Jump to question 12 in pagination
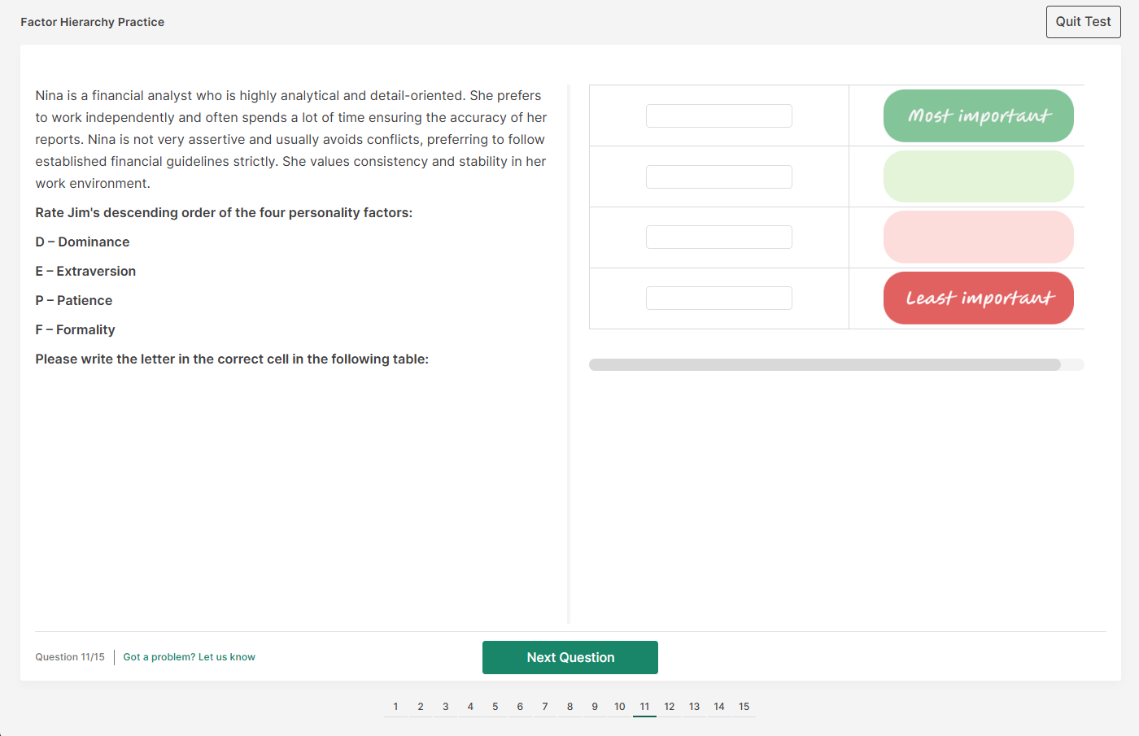This screenshot has width=1139, height=736. pyautogui.click(x=670, y=707)
